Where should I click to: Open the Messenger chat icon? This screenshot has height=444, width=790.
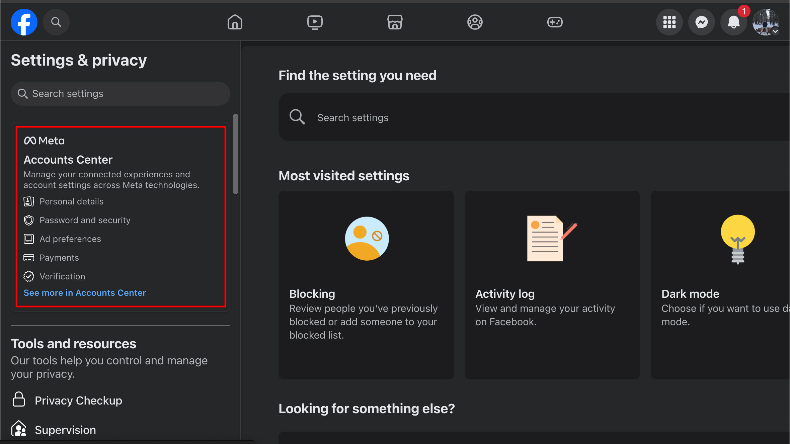[x=701, y=22]
